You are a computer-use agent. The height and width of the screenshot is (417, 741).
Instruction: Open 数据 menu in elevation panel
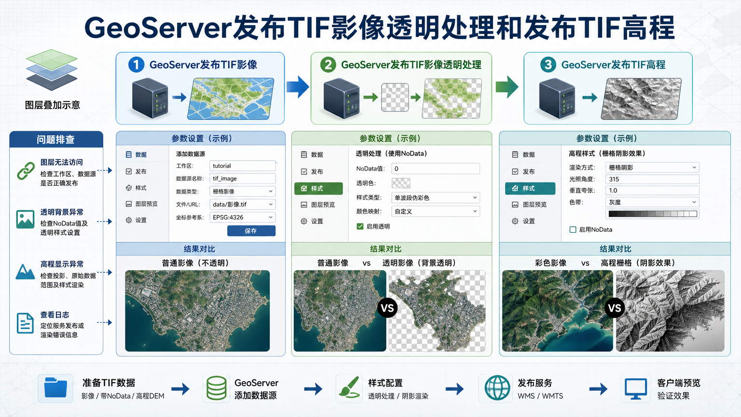pyautogui.click(x=523, y=154)
